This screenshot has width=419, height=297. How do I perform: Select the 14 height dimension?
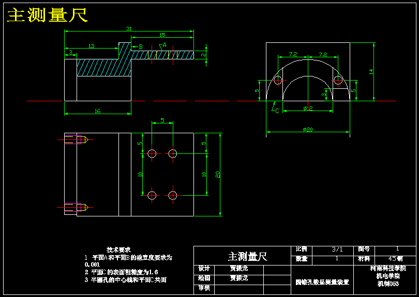click(x=371, y=71)
